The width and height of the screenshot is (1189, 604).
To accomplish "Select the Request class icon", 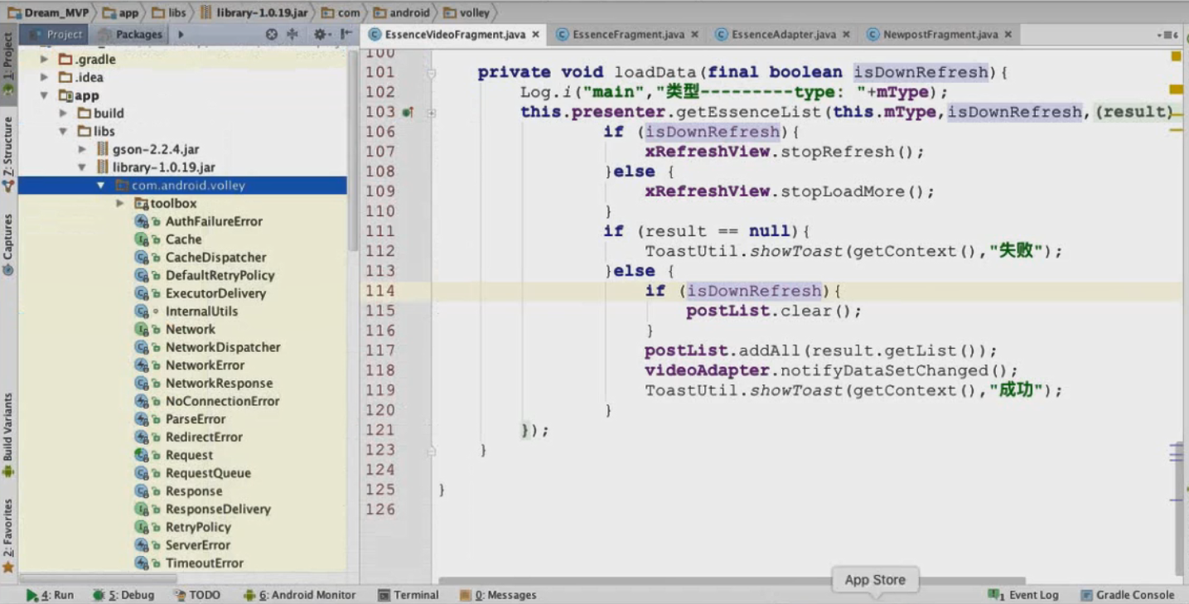I will coord(142,455).
